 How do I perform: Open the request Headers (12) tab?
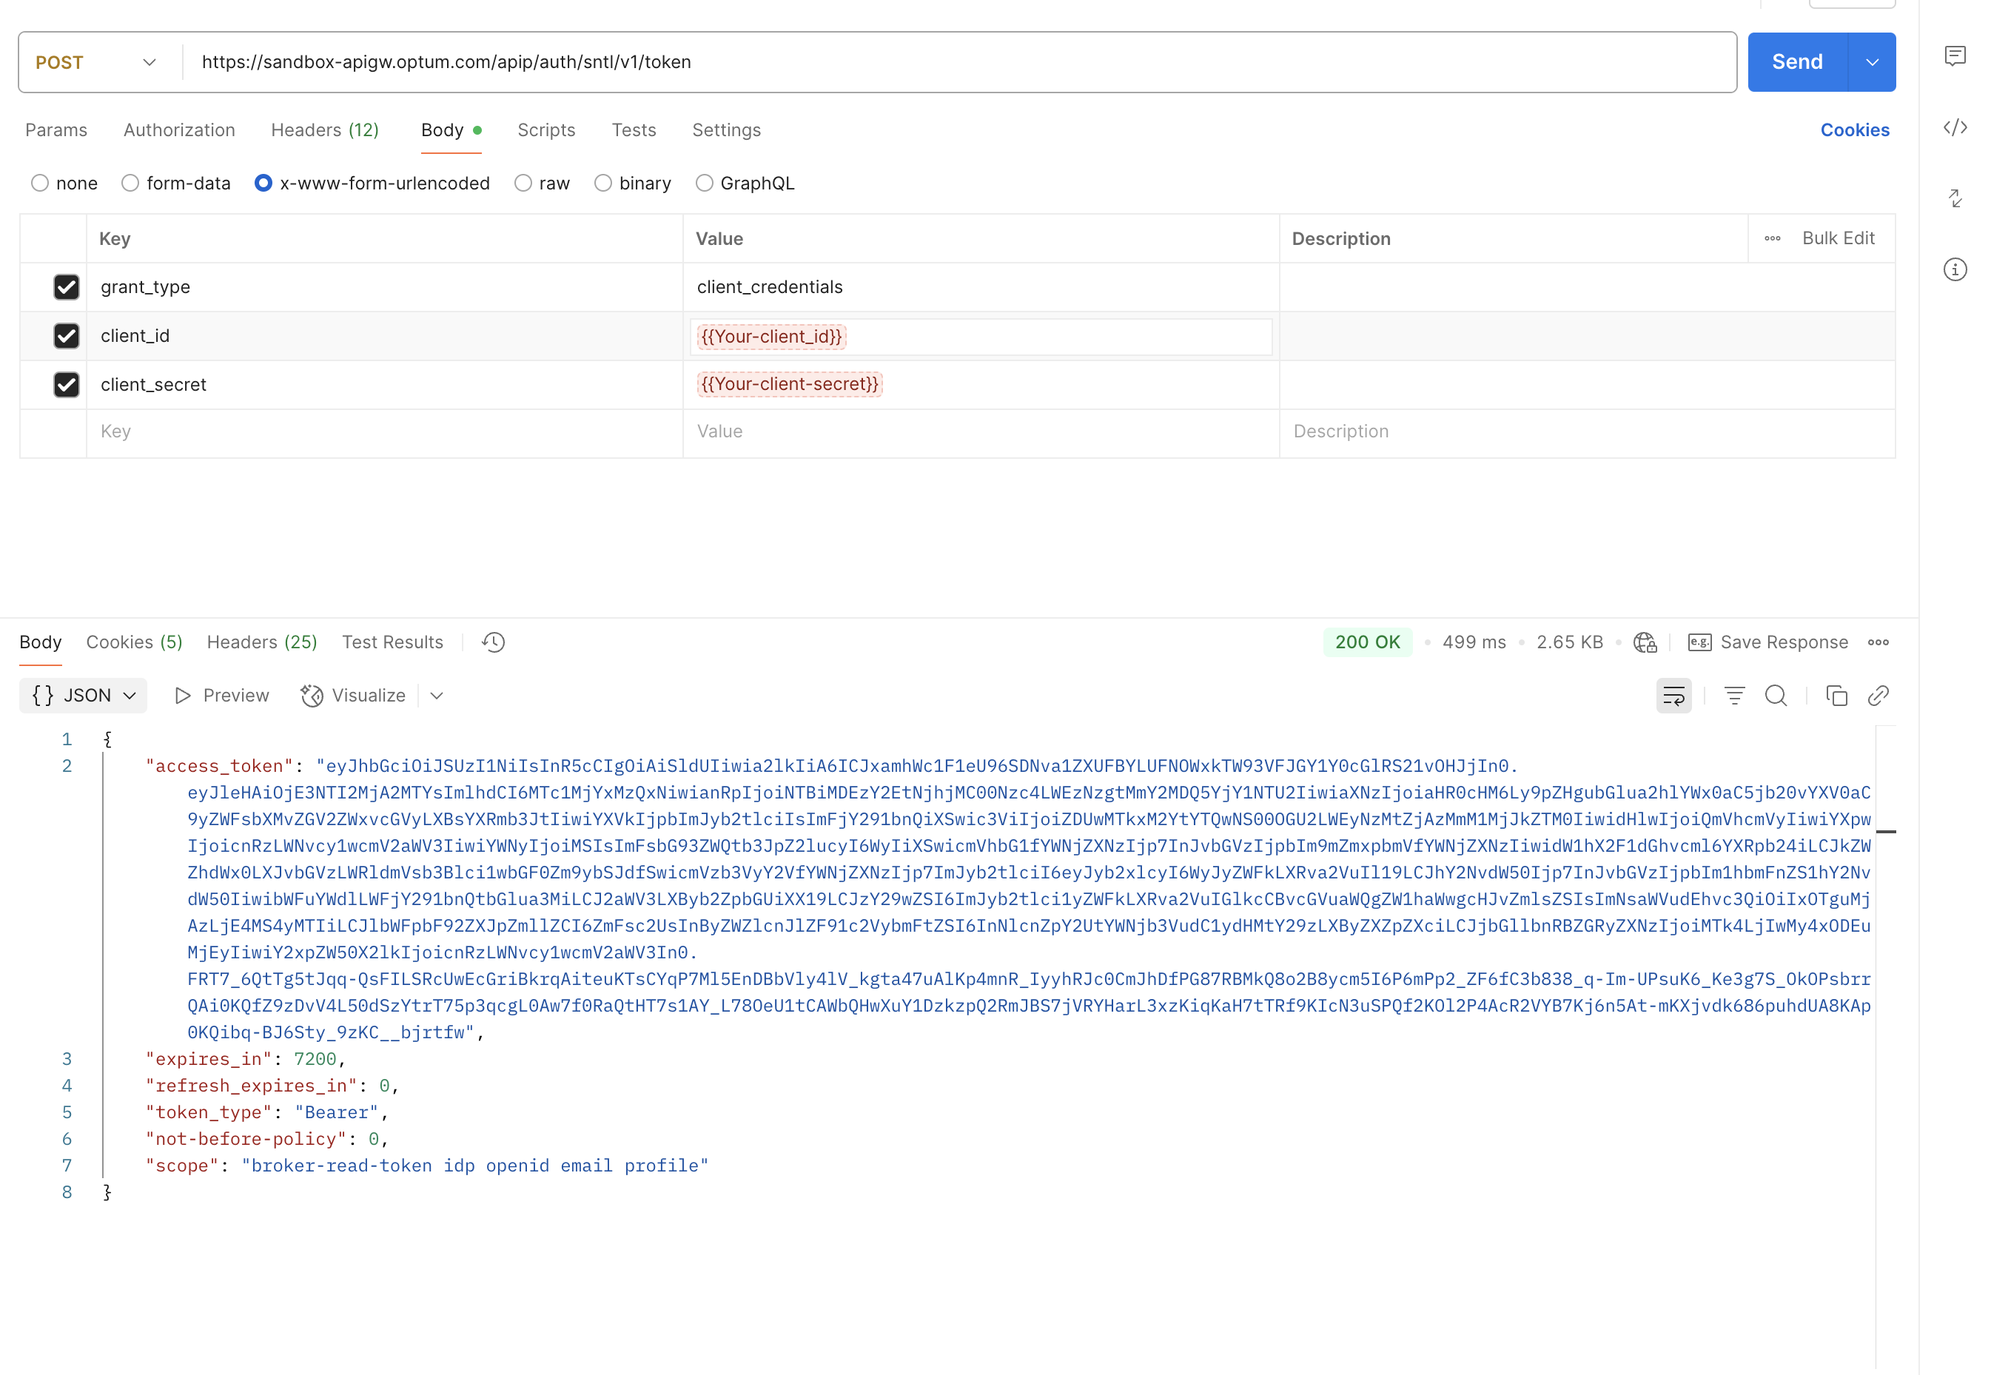(x=325, y=130)
